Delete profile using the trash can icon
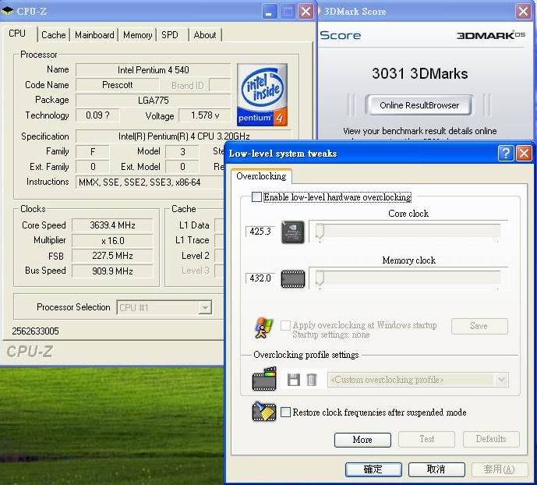537x485 pixels. pos(311,380)
